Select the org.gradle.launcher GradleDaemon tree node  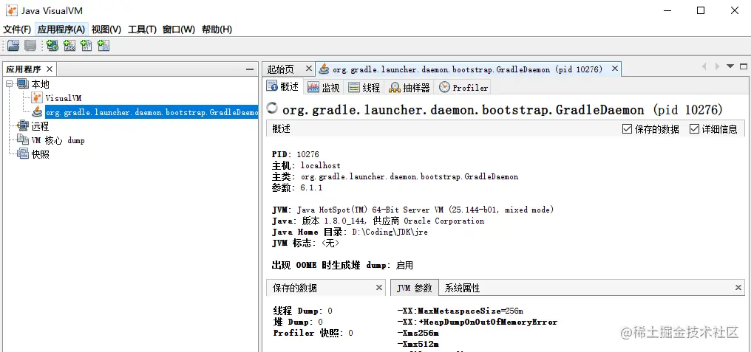tap(152, 112)
